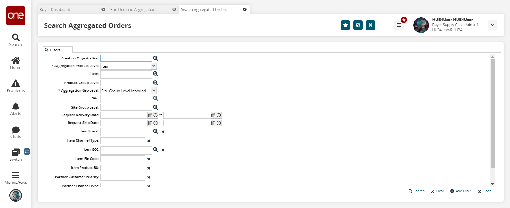
Task: Click the teal close X header button
Action: 370,25
